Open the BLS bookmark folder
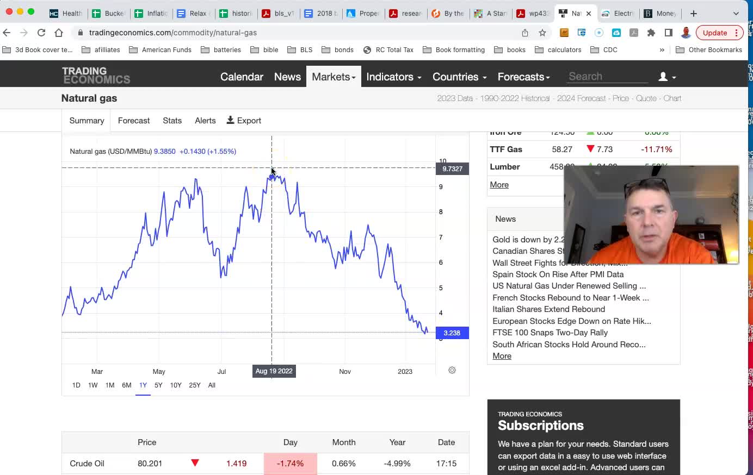 tap(300, 49)
